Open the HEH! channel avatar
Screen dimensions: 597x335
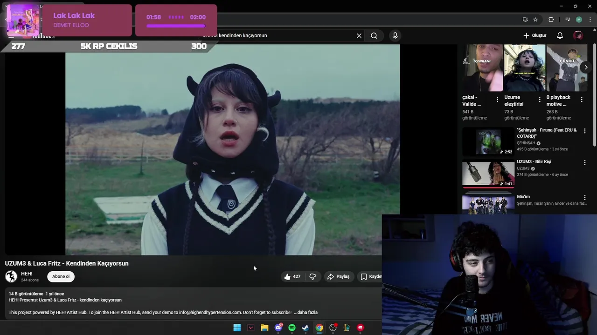[x=11, y=276]
